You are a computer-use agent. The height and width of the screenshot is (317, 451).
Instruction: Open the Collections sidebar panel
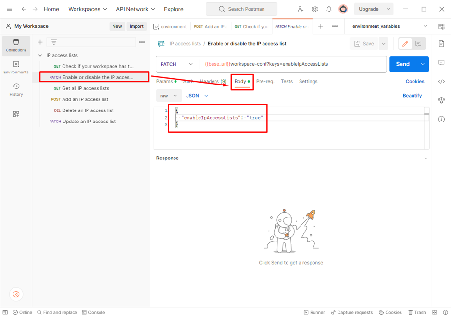tap(16, 46)
